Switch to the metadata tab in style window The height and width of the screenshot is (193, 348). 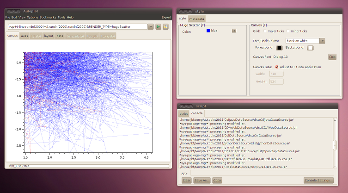[x=196, y=19]
